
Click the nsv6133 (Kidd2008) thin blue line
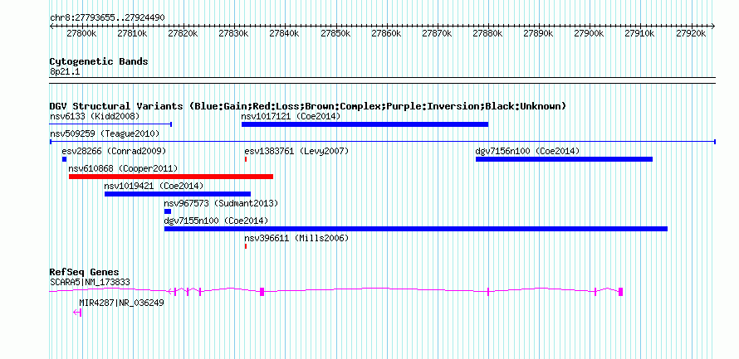[110, 124]
